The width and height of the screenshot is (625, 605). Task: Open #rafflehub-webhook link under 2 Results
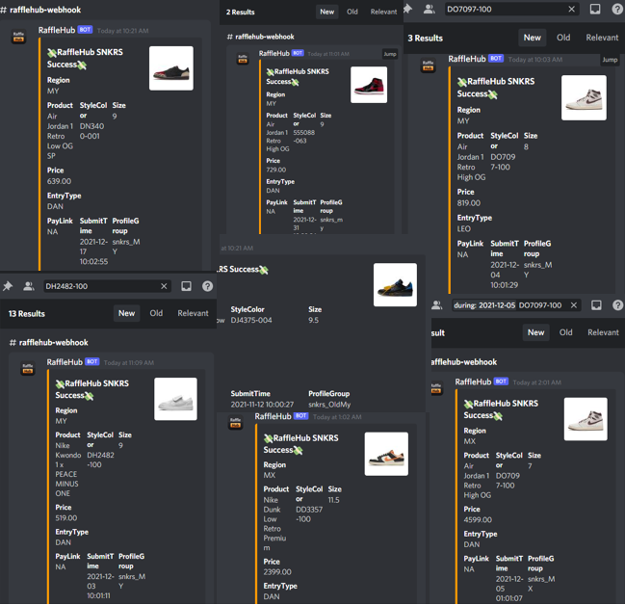[261, 37]
